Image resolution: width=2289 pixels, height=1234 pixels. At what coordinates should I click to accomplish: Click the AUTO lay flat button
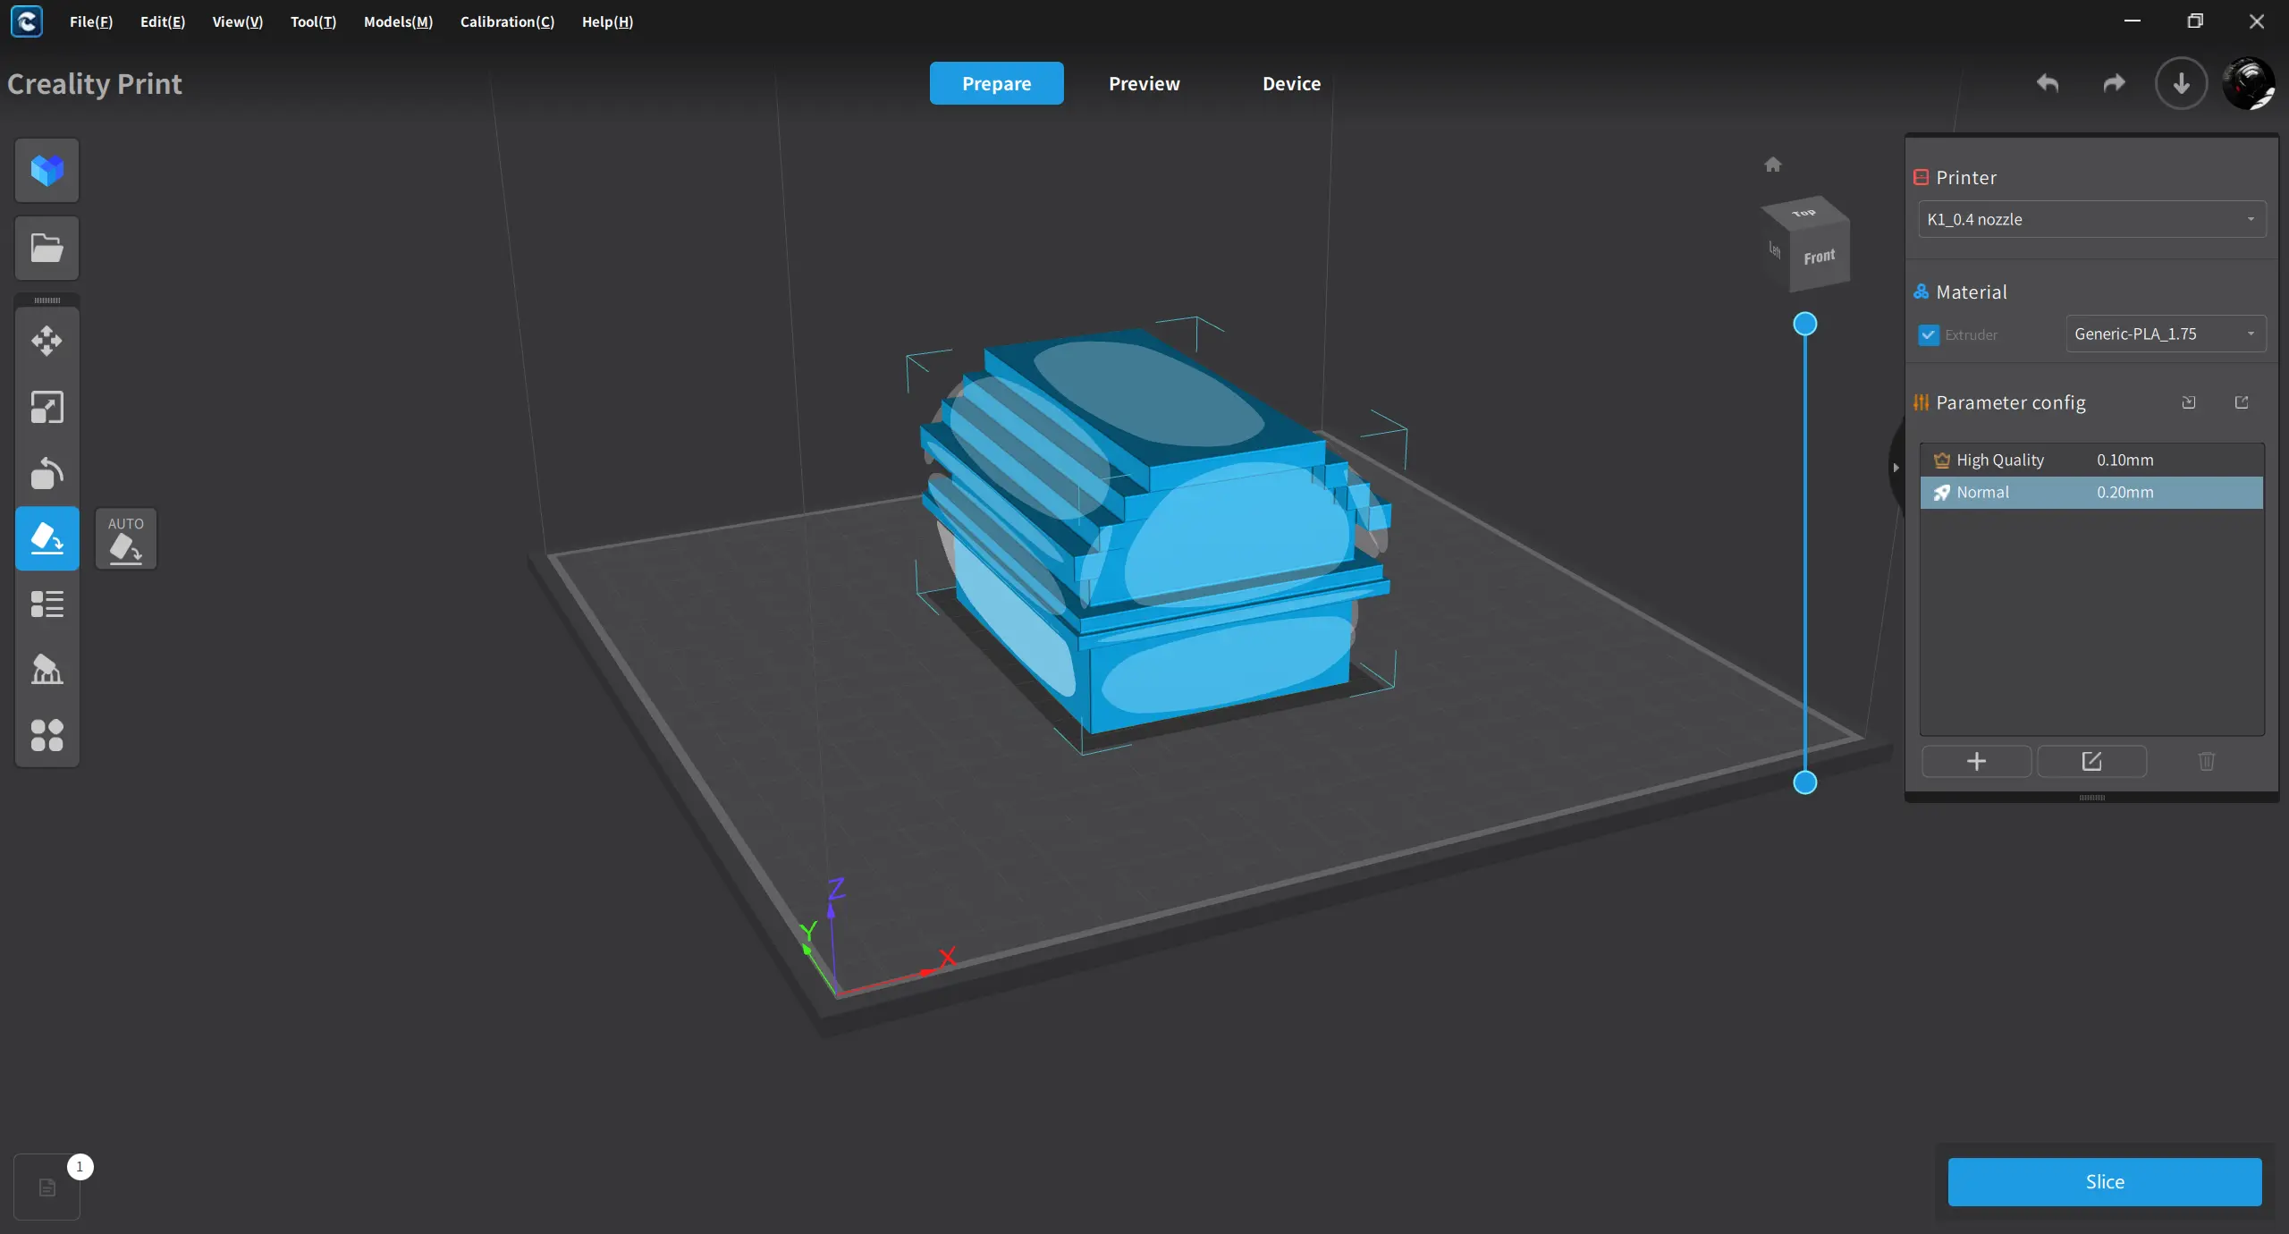pos(126,539)
